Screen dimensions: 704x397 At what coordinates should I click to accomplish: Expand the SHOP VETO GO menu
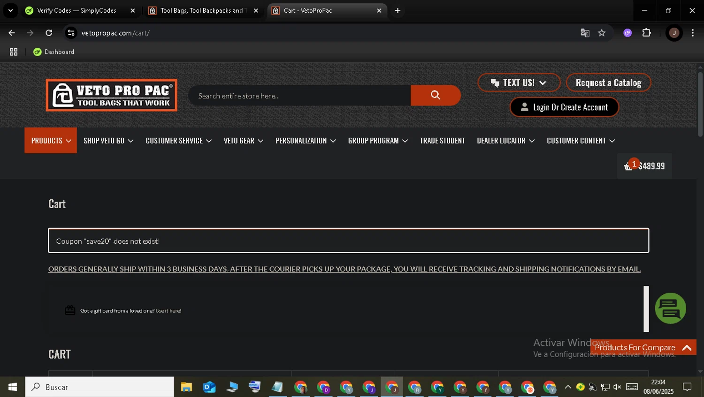pyautogui.click(x=108, y=141)
